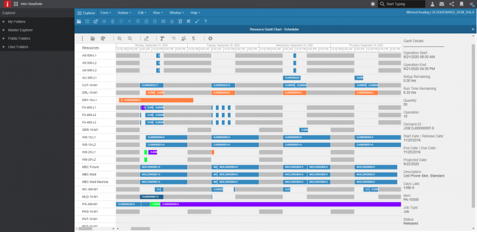
Task: Click the zoom in magnifier icon
Action: tap(120, 39)
